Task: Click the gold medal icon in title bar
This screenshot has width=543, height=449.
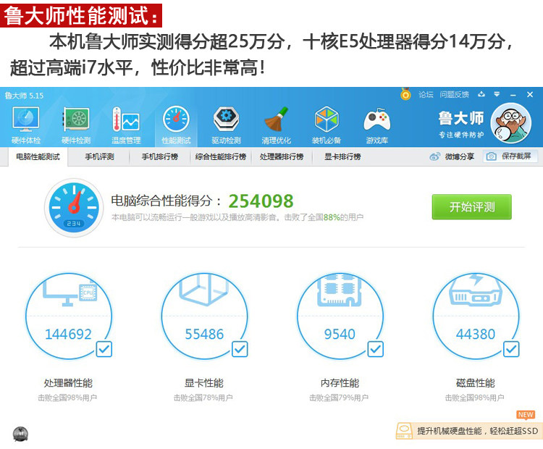Action: click(405, 94)
